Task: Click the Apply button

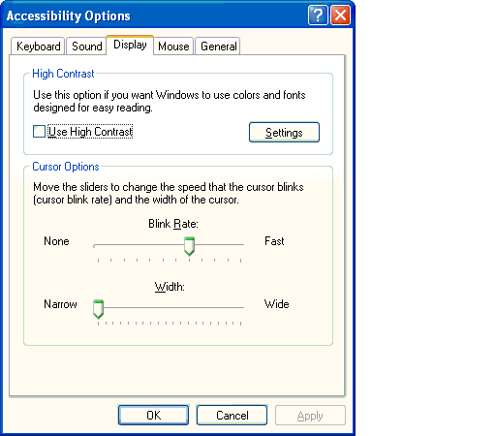Action: click(x=310, y=416)
